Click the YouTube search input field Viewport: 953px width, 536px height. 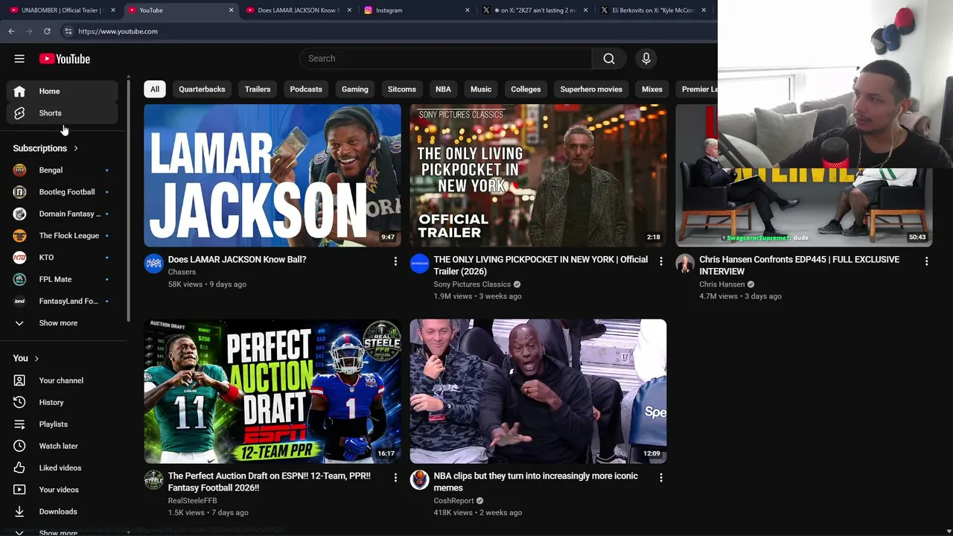coord(446,59)
